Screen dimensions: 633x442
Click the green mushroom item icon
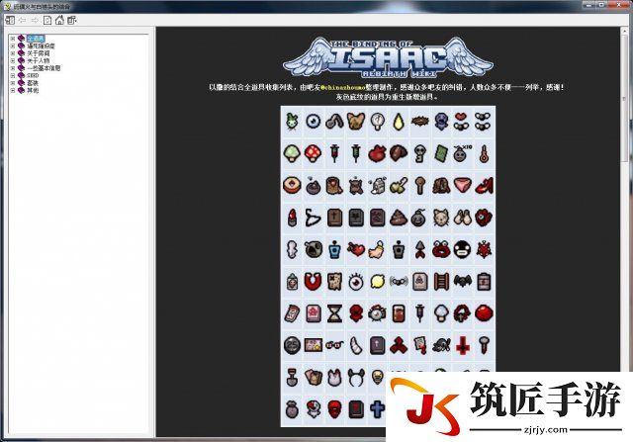click(x=292, y=154)
